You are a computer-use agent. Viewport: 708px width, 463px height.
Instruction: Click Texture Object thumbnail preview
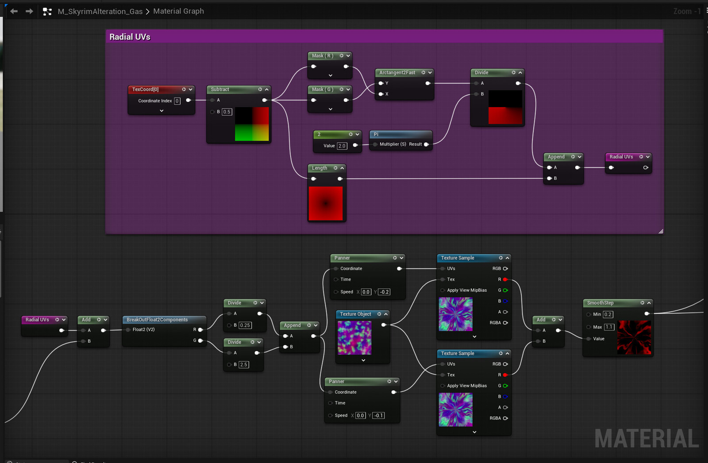click(354, 338)
